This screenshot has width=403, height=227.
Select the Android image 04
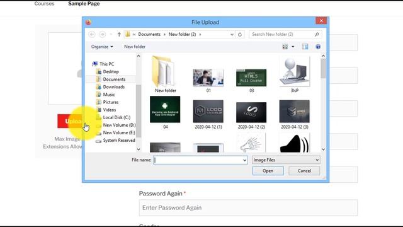165,112
